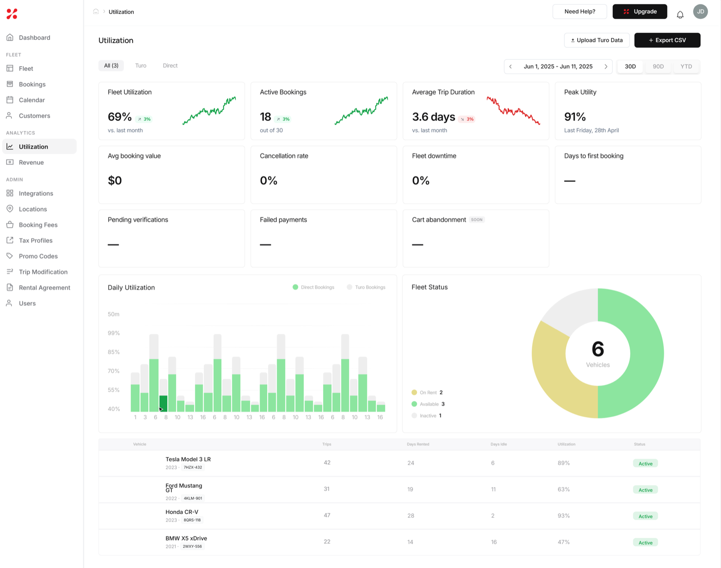This screenshot has width=721, height=568.
Task: Click Upload Turo Data button
Action: pyautogui.click(x=597, y=41)
